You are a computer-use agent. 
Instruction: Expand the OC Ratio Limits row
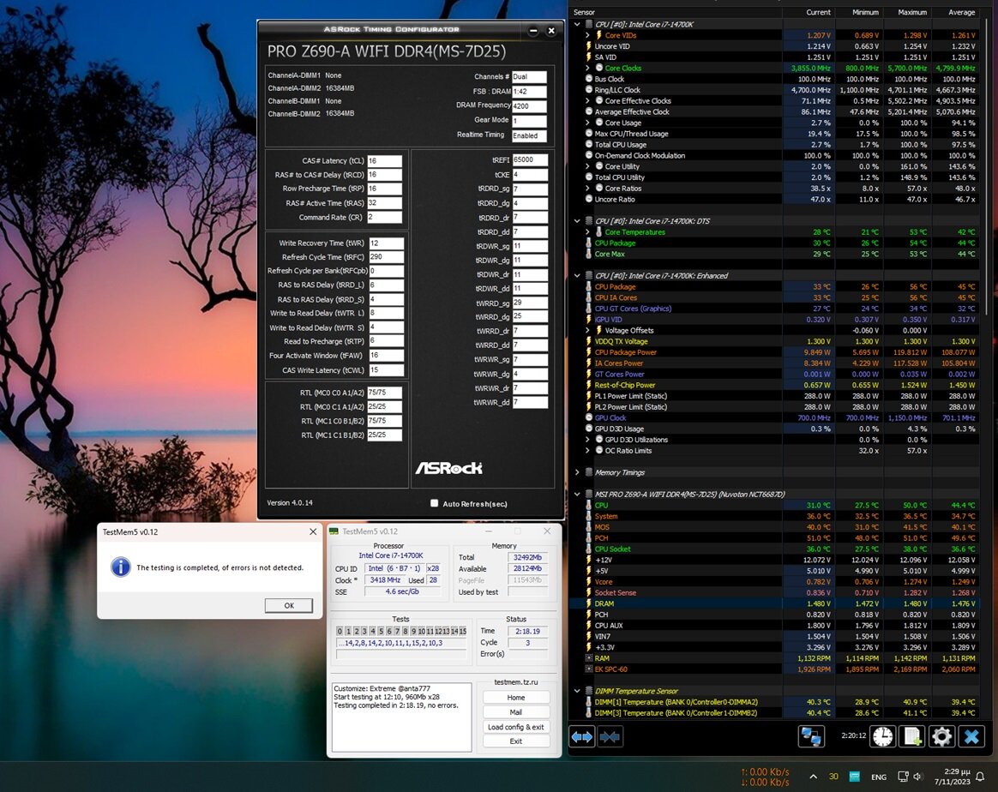(x=587, y=450)
